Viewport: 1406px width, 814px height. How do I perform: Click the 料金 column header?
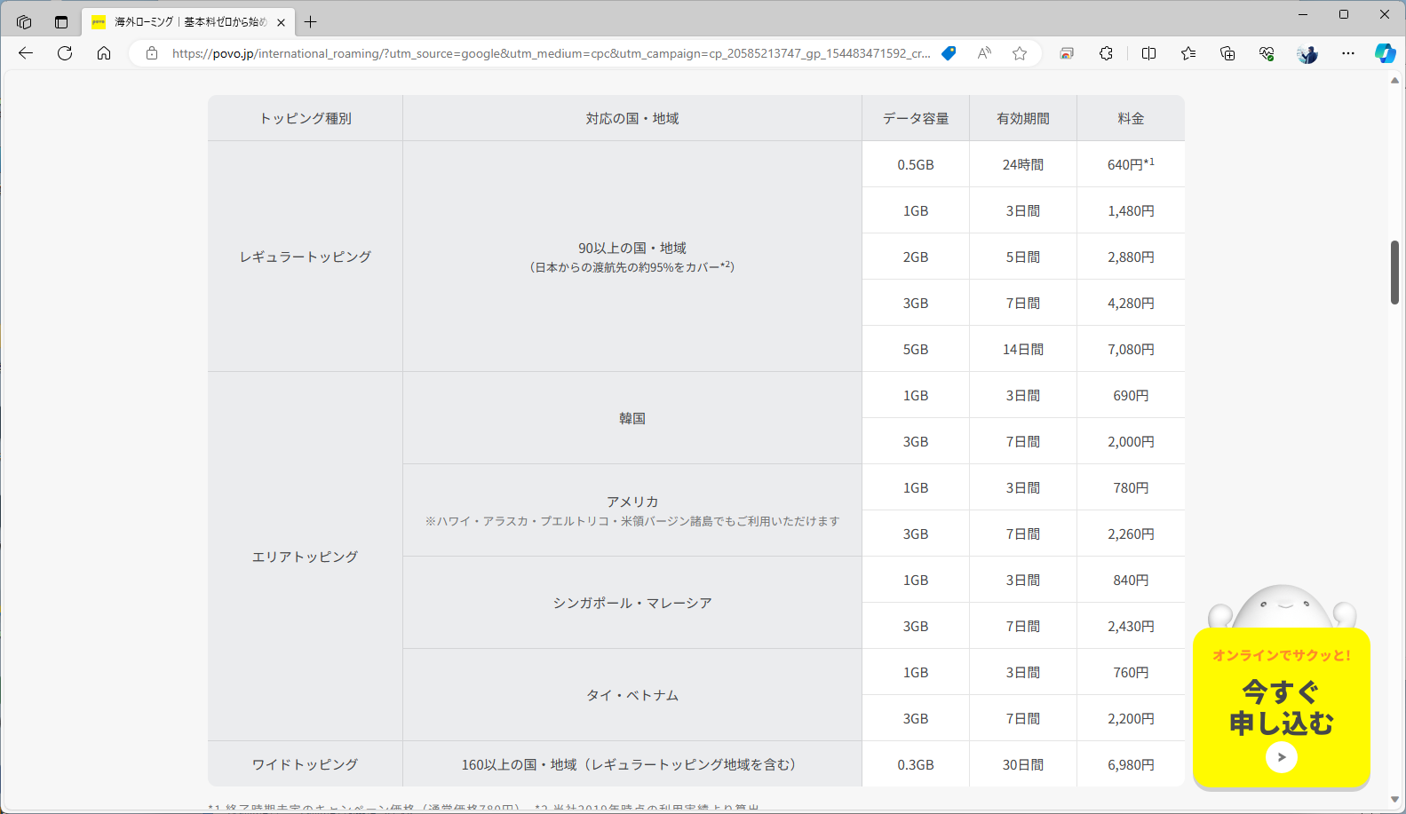pyautogui.click(x=1131, y=118)
